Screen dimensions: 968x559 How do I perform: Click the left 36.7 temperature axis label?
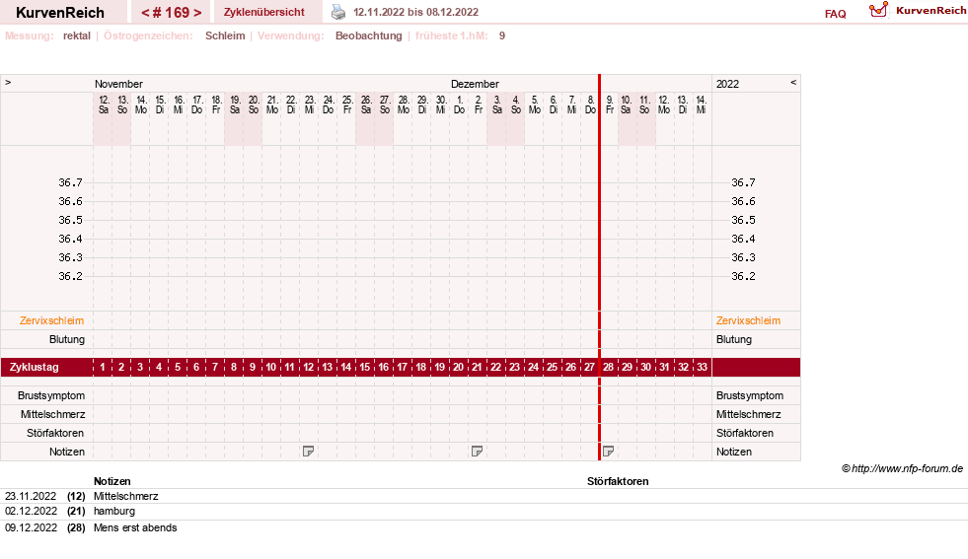click(x=70, y=182)
